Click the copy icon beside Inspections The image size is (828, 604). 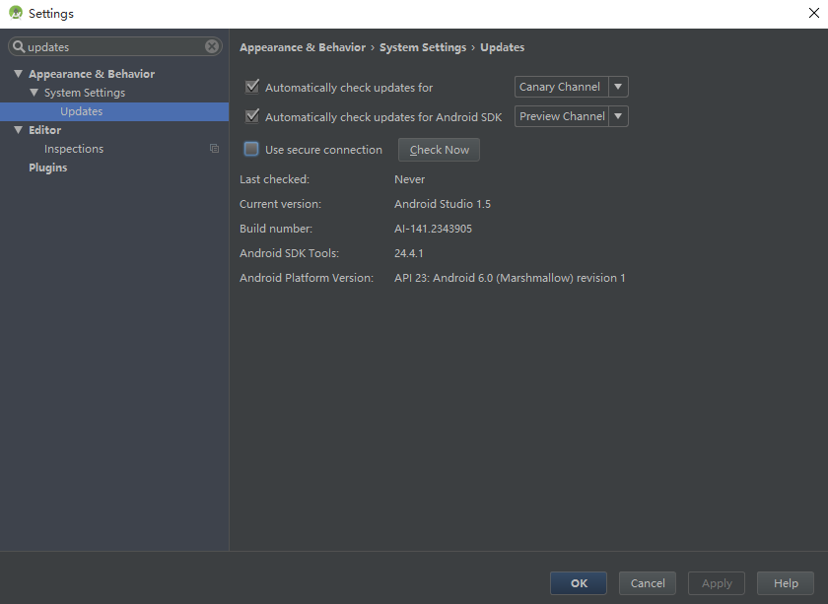pos(214,149)
